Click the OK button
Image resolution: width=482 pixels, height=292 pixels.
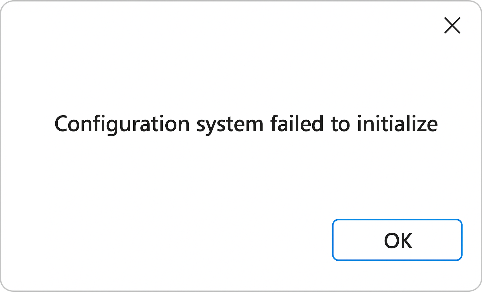[x=397, y=240]
